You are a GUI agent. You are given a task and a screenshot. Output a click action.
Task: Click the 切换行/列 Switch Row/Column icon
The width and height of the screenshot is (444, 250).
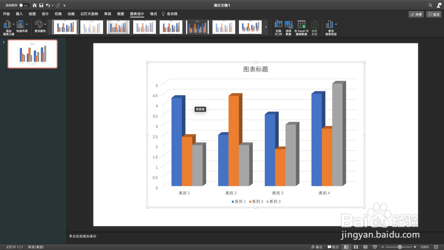(x=278, y=28)
